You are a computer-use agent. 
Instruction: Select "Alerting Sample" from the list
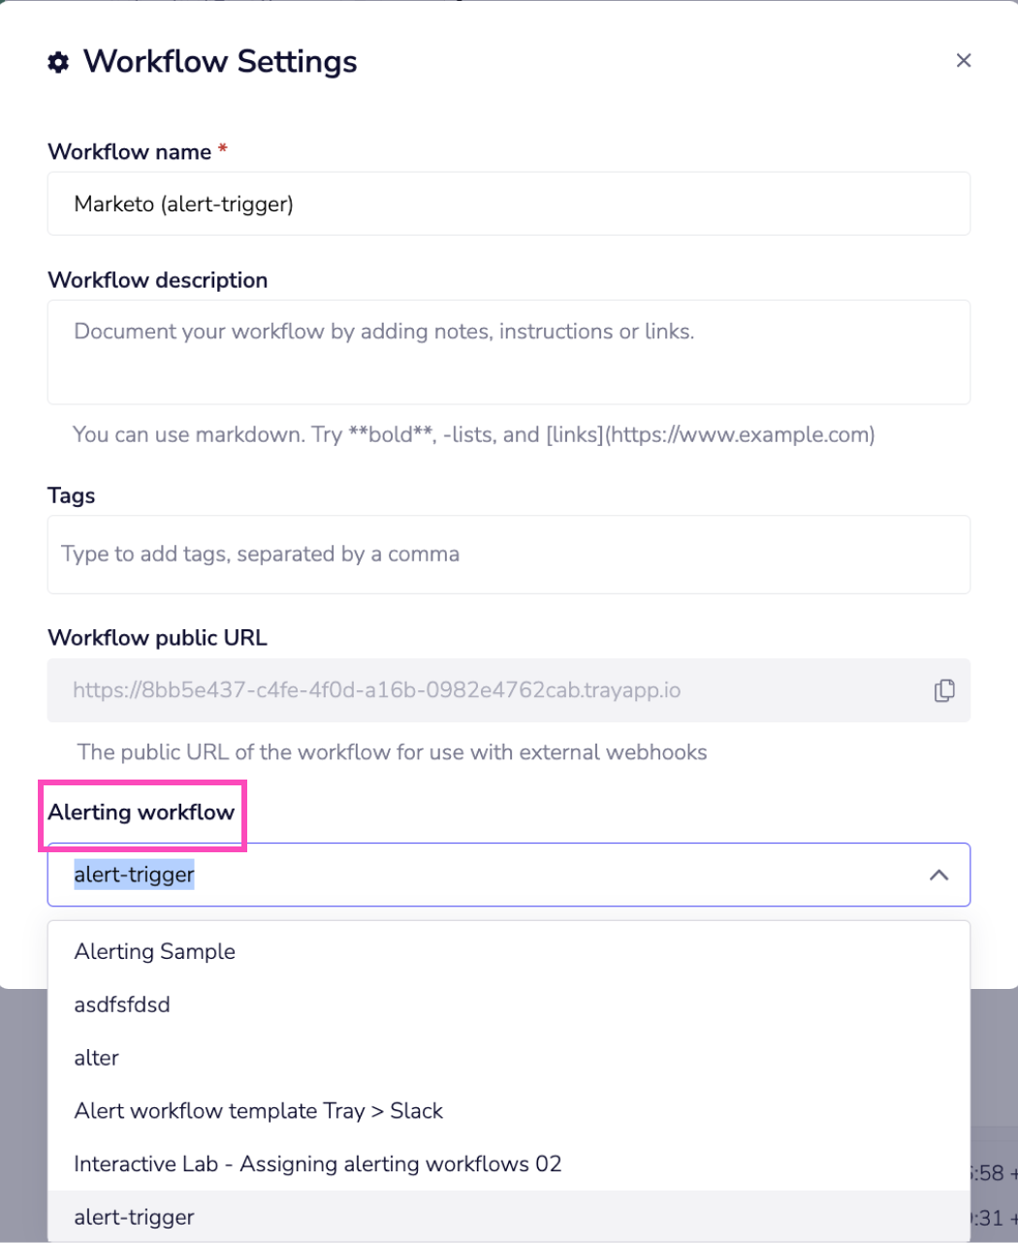click(154, 951)
